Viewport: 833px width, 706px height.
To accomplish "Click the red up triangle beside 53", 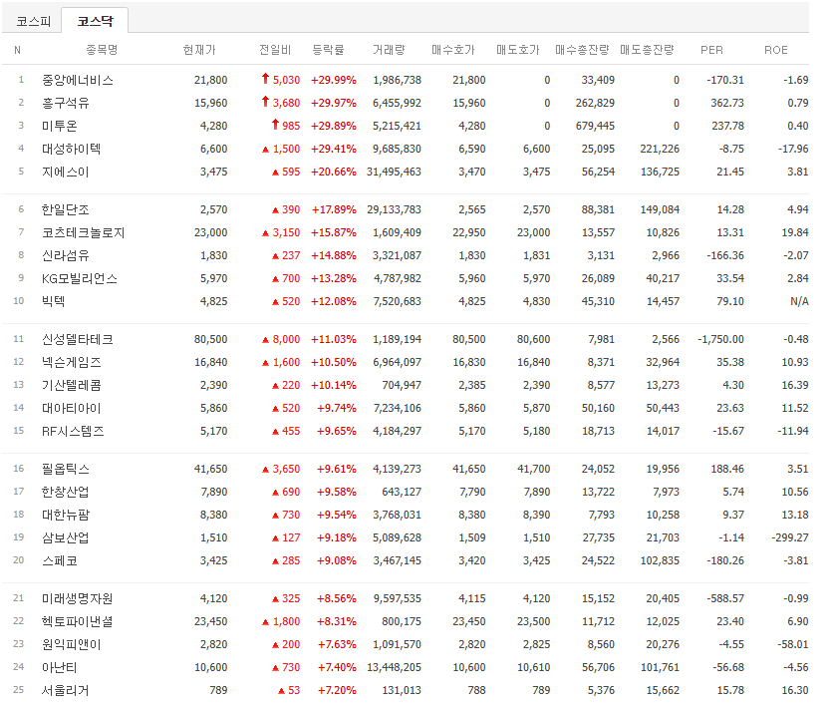I will [x=282, y=691].
